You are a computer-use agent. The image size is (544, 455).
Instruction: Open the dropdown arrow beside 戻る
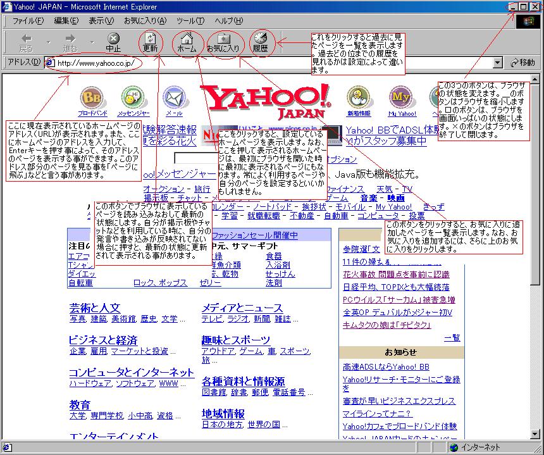click(x=49, y=43)
